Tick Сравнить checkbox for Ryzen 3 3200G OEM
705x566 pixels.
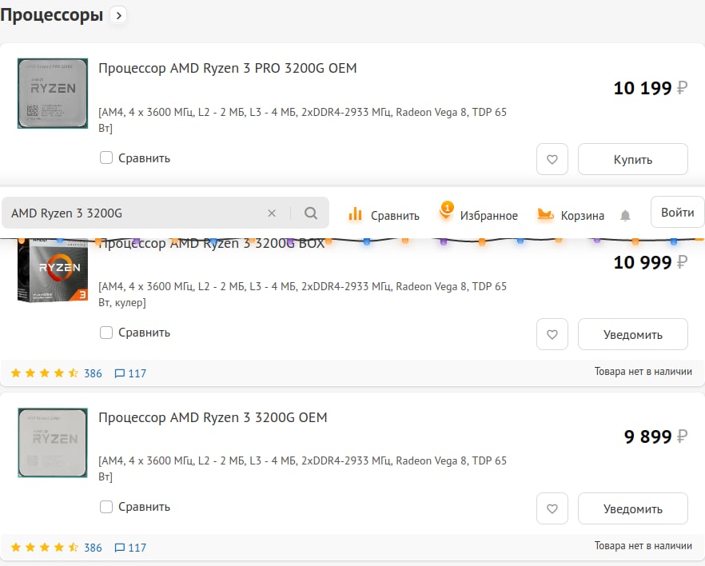[106, 507]
